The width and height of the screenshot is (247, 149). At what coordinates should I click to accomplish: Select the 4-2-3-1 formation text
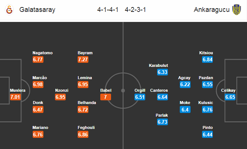point(135,10)
